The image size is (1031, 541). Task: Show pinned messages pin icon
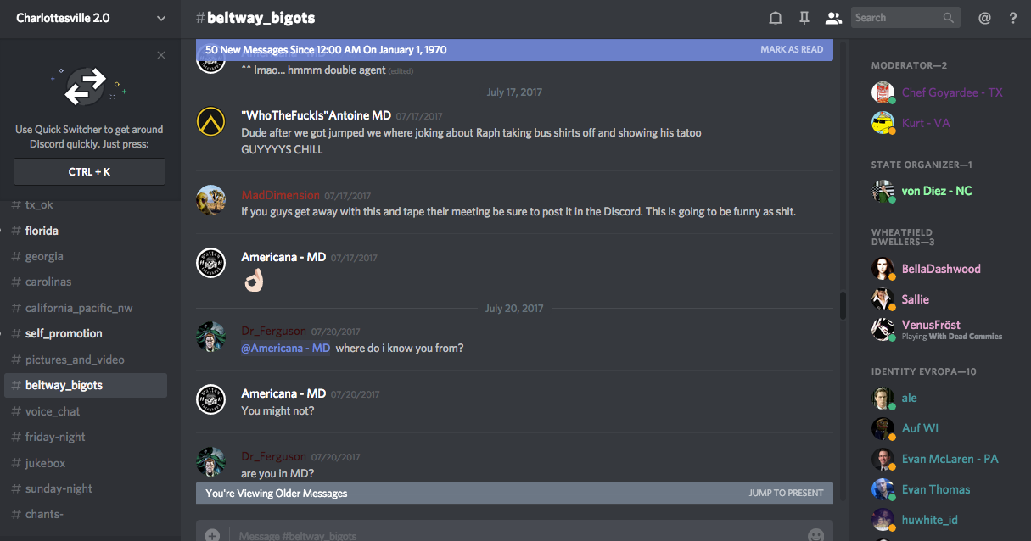point(804,18)
